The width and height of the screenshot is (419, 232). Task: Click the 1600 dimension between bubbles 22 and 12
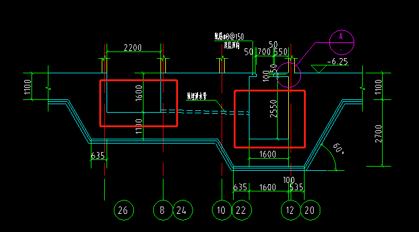tap(268, 187)
